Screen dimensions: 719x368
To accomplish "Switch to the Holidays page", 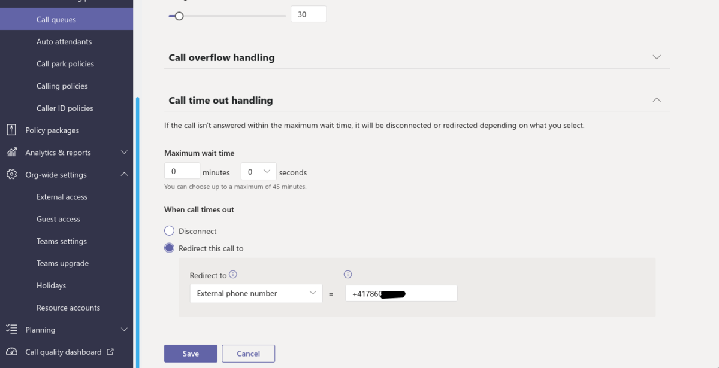I will (x=52, y=285).
